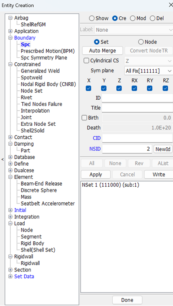Viewport: 173px width, 306px height.
Task: Click the ID input field
Action: tap(137, 98)
